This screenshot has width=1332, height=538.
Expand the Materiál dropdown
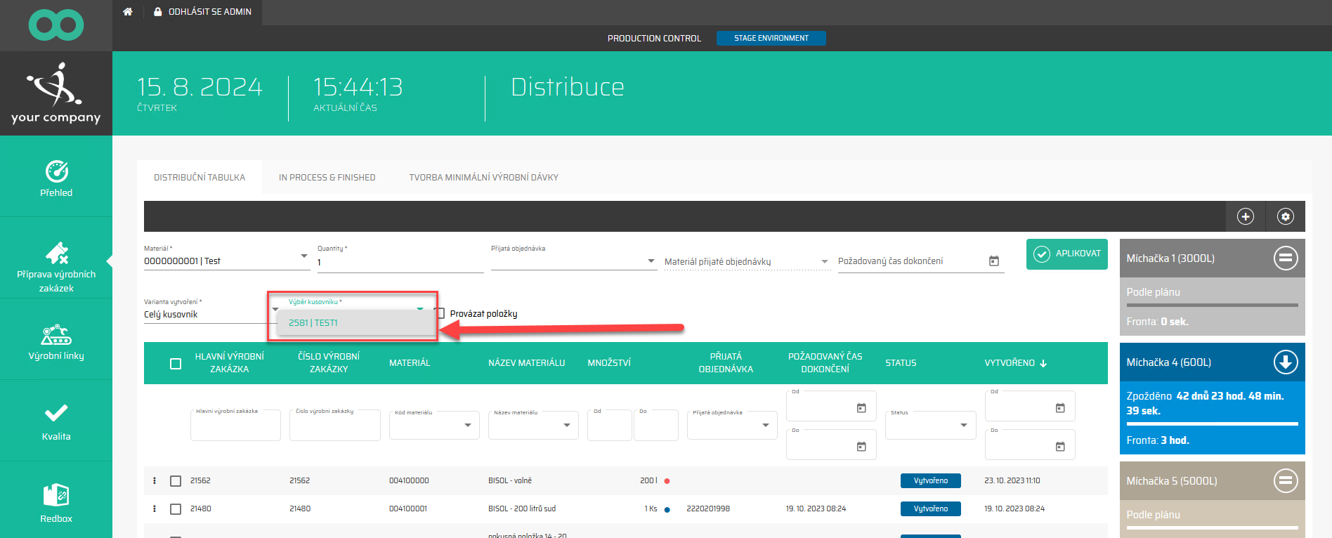point(303,256)
